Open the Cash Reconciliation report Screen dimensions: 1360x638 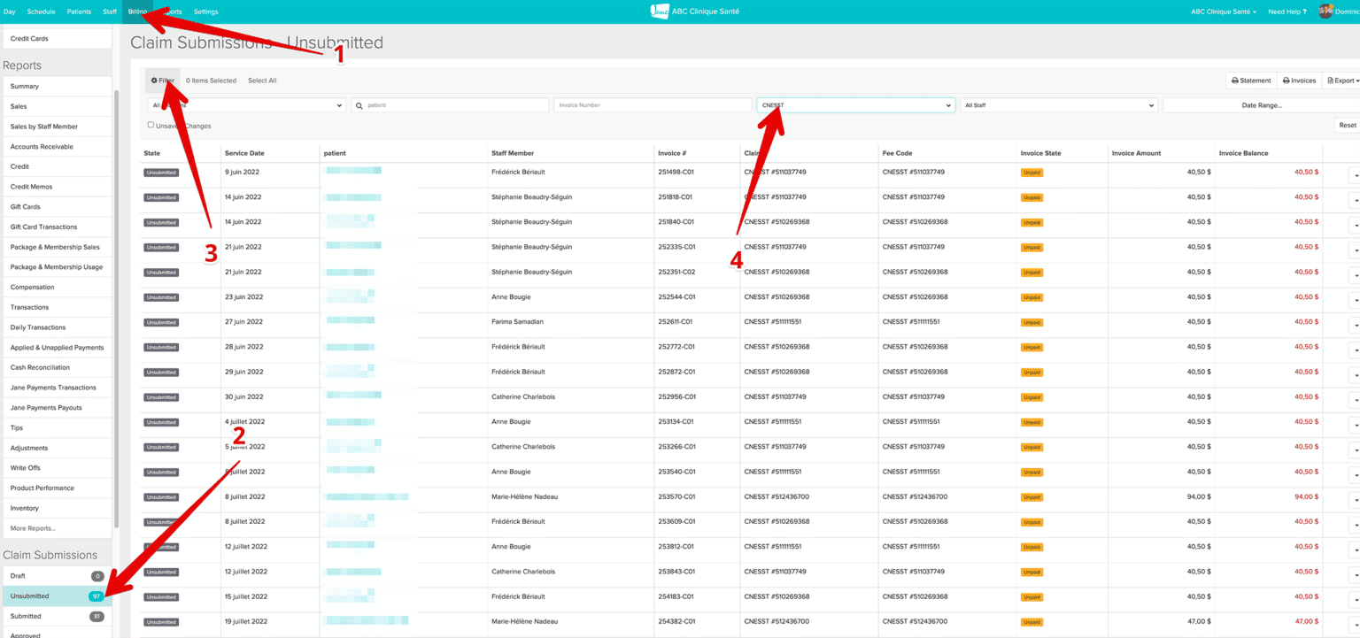tap(57, 367)
